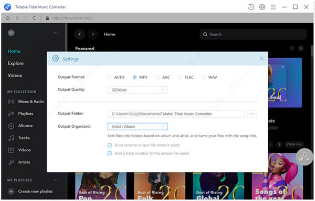Click the Settings dialog gear icon

(56, 59)
